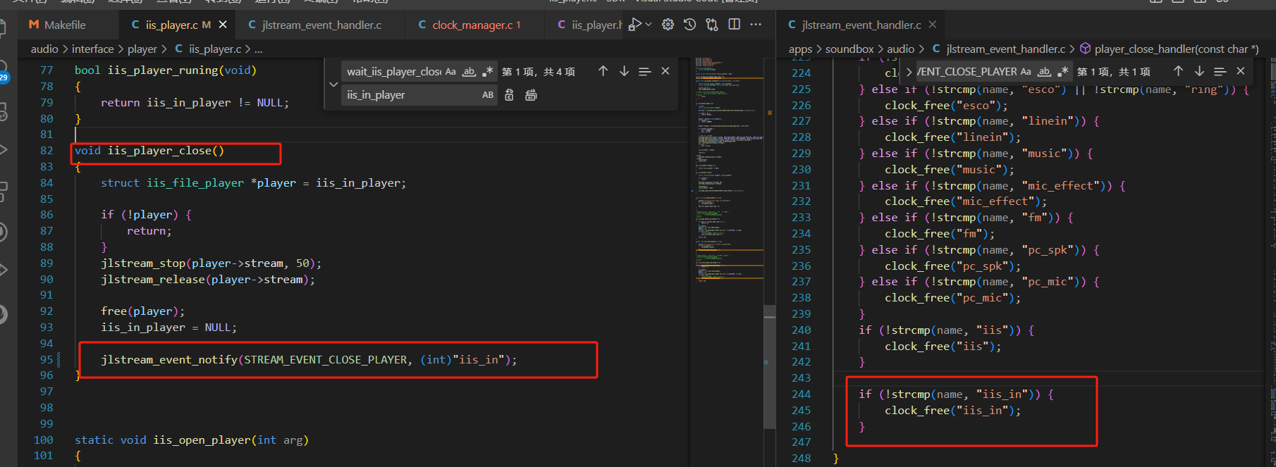Toggle regex search in right find widget
1276x467 pixels.
click(1062, 71)
